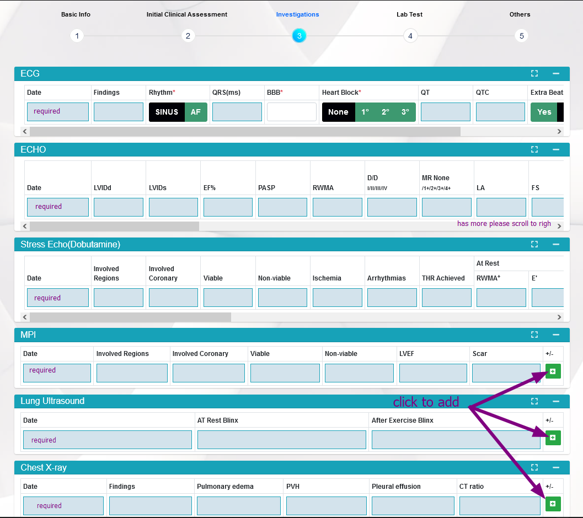Maximize the ECHO panel with fullscreen icon
Viewport: 583px width, 518px height.
[534, 149]
